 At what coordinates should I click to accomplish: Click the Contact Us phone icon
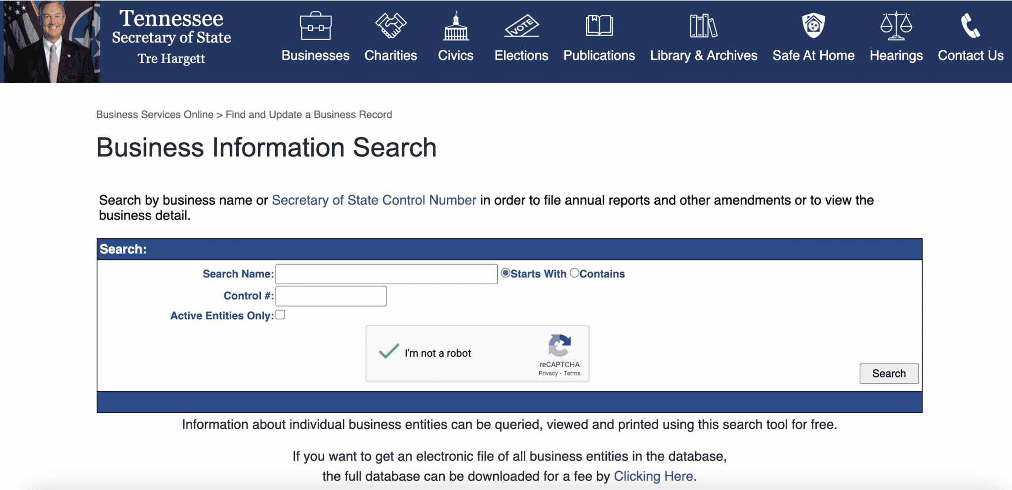(x=970, y=26)
